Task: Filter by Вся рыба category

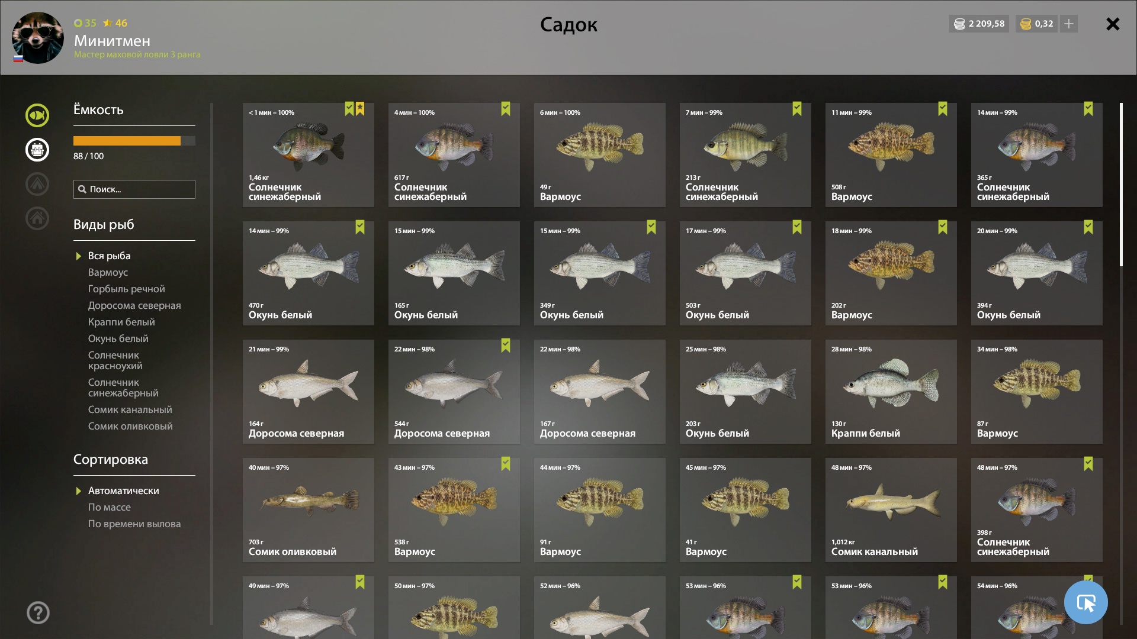Action: 110,256
